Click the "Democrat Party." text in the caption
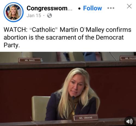Screen dimensions: 136x126 (x=64, y=41)
